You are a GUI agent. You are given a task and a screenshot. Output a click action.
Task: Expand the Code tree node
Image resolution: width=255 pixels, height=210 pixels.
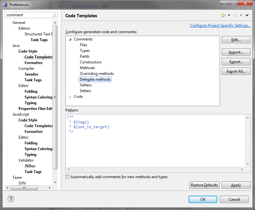(70, 97)
